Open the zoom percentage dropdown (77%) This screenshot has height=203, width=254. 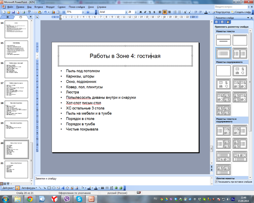tap(82, 12)
